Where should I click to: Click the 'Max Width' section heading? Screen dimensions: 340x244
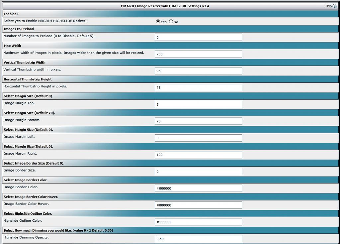(12, 46)
